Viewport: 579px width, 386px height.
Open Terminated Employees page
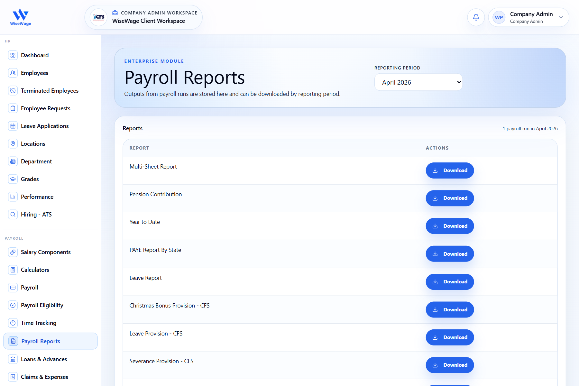coord(51,91)
